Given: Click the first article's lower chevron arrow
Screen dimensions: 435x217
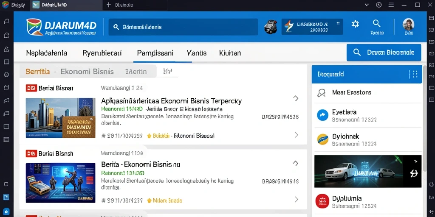Looking at the screenshot, I should click(x=296, y=135).
